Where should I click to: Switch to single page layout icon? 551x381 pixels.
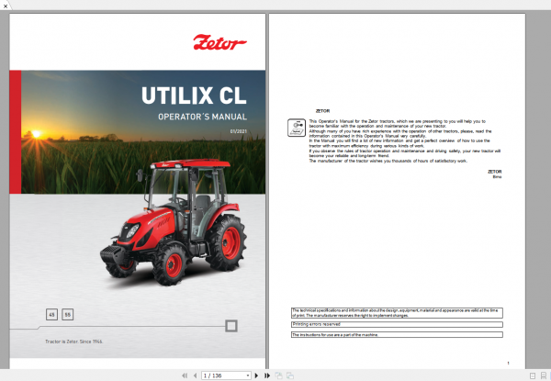[x=533, y=375]
